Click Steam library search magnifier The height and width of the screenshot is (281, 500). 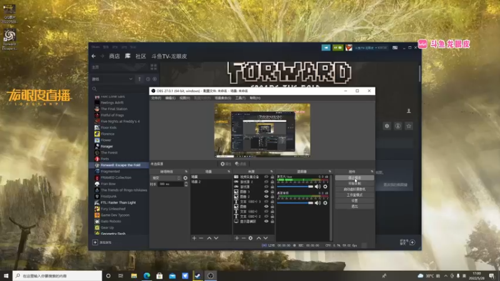(94, 89)
